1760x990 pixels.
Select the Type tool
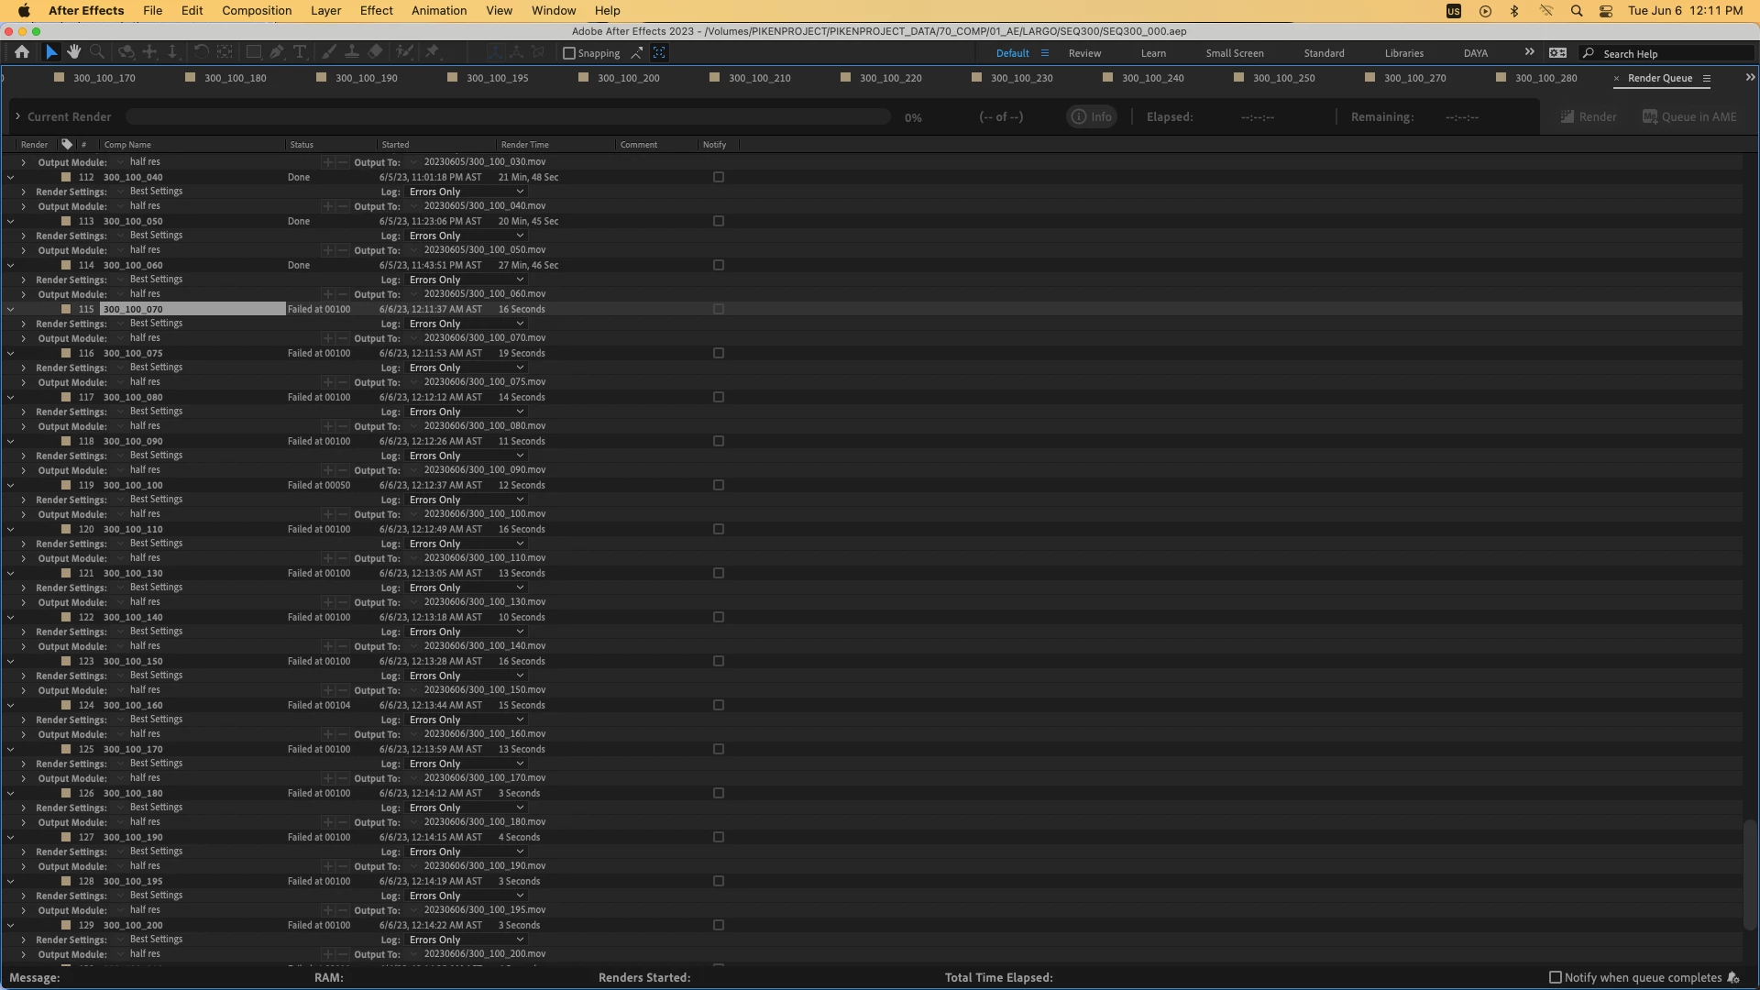point(300,52)
